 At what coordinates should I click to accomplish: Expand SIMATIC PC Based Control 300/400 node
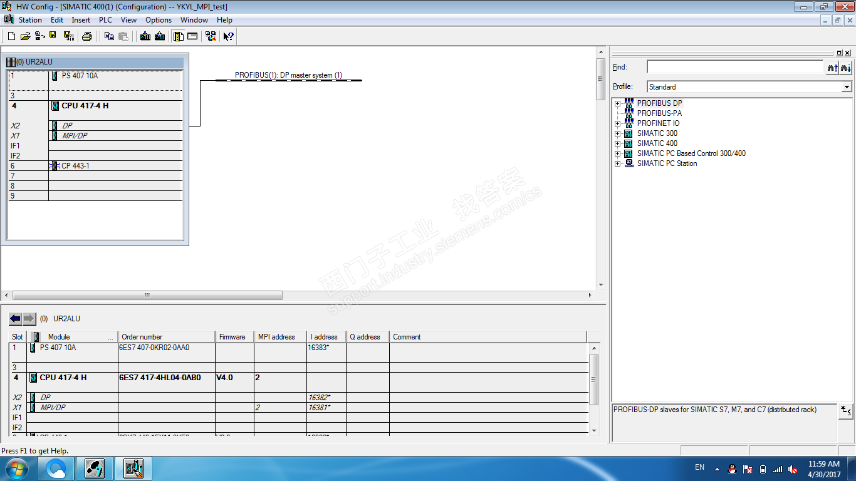coord(617,153)
